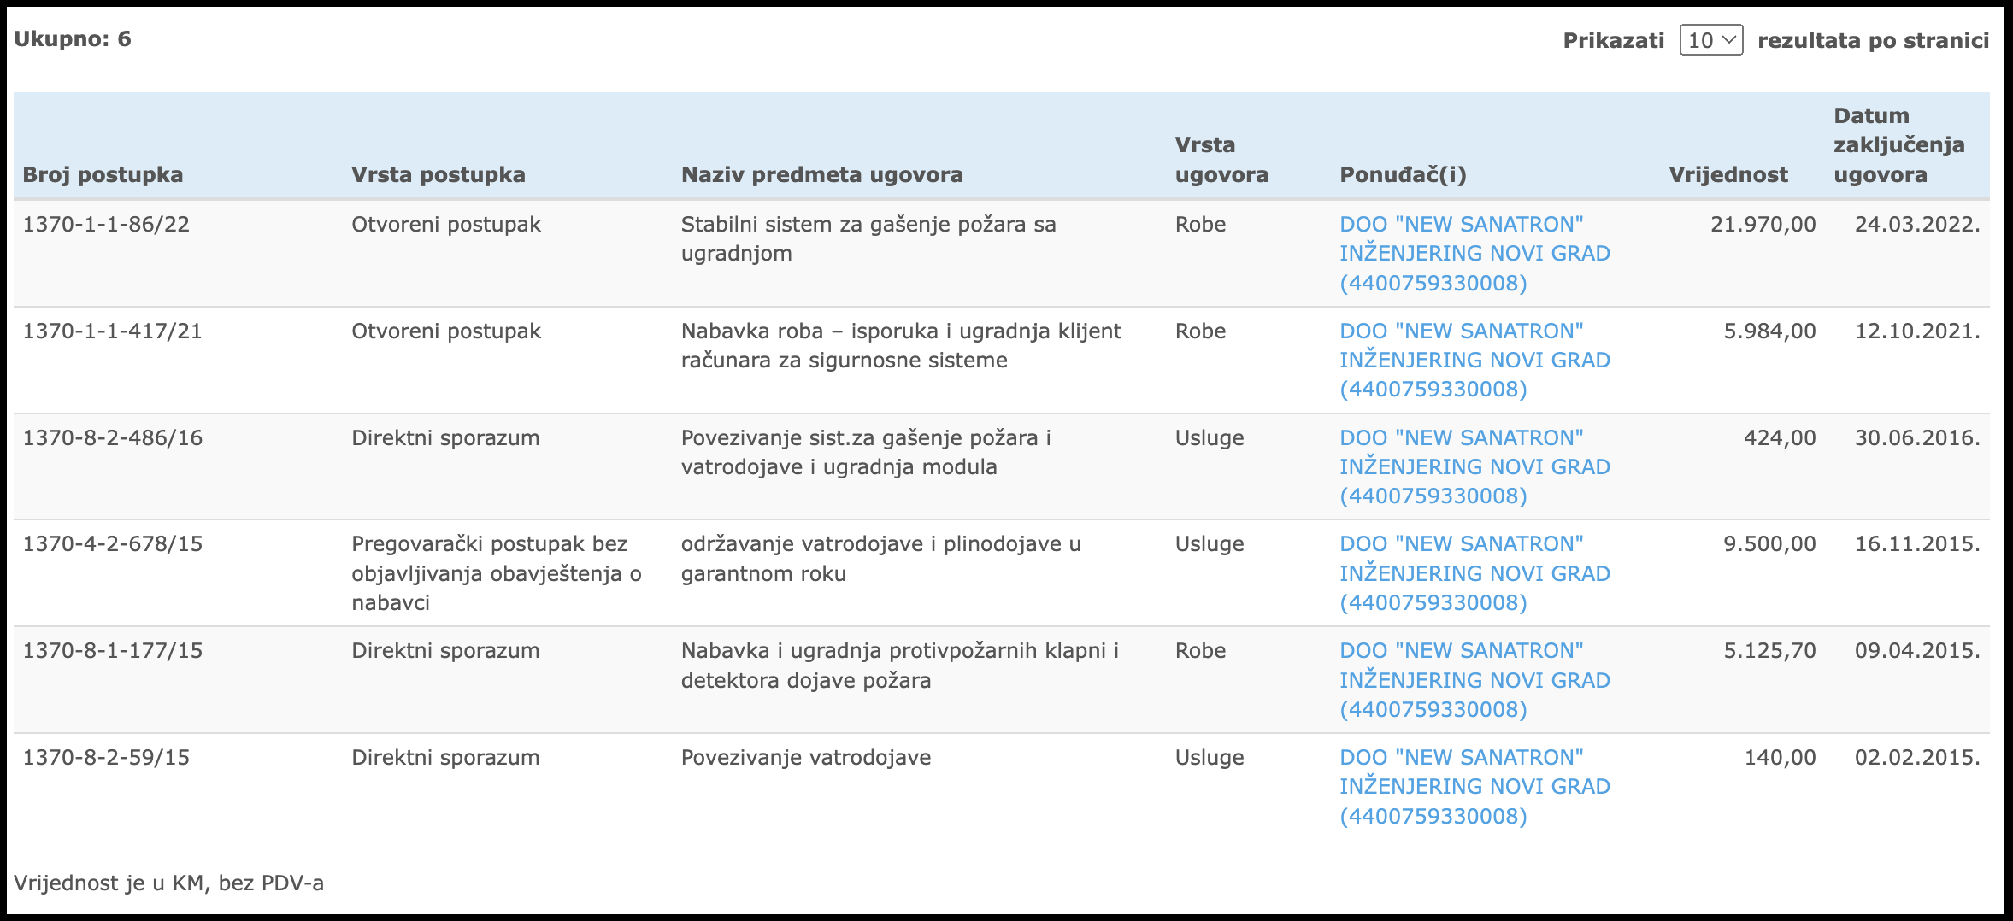Open the NEW SANATRON supplier link for 1370-1-1-86/22
The height and width of the screenshot is (921, 2013).
[x=1474, y=254]
